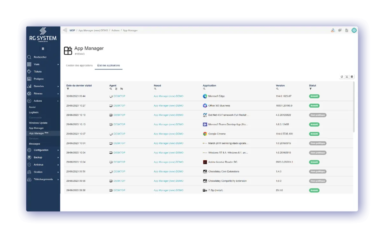The image size is (384, 240).
Task: Expand the Gestion sidebar menu
Action: point(43,172)
